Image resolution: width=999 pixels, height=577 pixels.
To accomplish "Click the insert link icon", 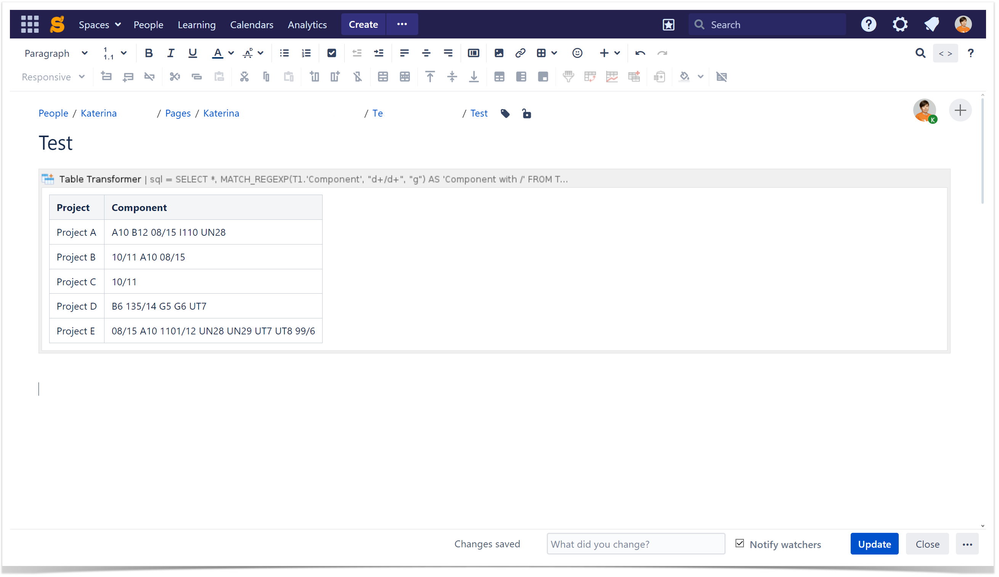I will tap(520, 53).
